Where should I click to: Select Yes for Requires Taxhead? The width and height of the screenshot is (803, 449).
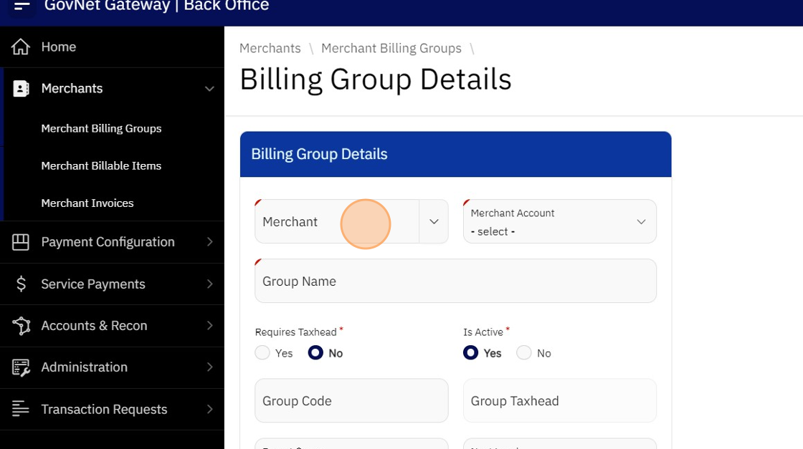point(262,353)
